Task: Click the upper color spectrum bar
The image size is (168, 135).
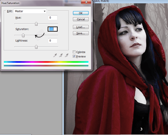Action: pyautogui.click(x=46, y=62)
